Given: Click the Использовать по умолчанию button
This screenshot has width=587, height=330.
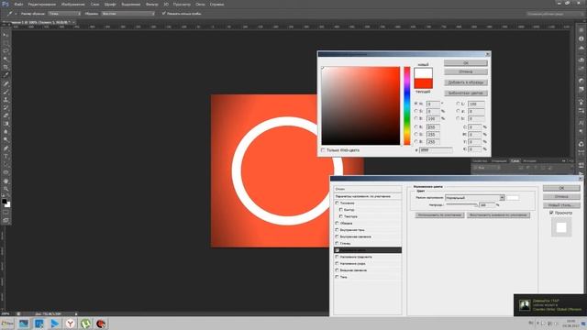Looking at the screenshot, I should [x=439, y=215].
